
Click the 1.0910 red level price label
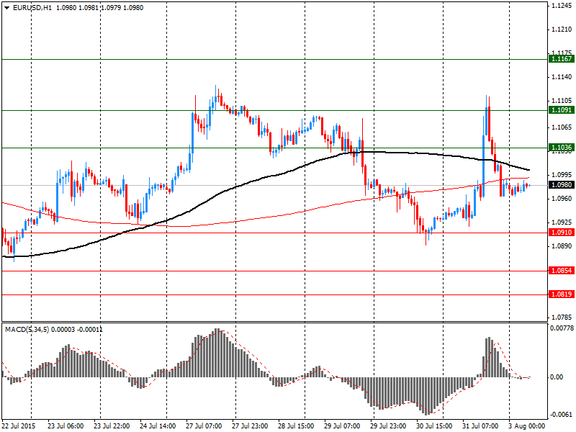(x=562, y=233)
